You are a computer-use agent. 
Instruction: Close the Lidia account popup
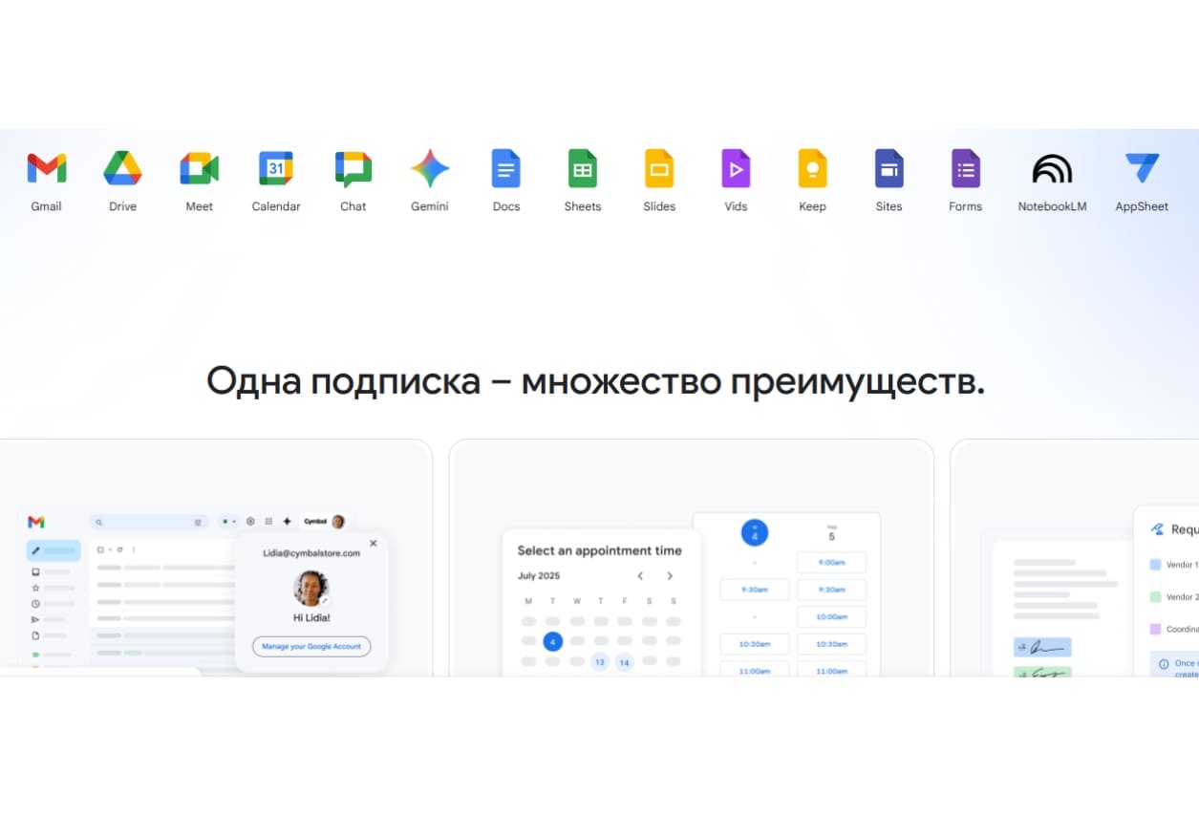(373, 543)
